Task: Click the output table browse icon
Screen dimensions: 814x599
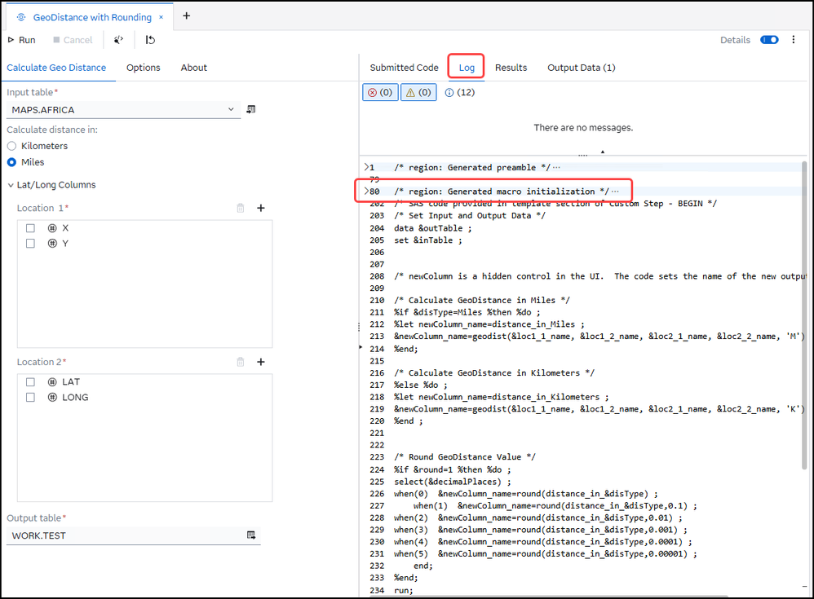Action: click(251, 535)
